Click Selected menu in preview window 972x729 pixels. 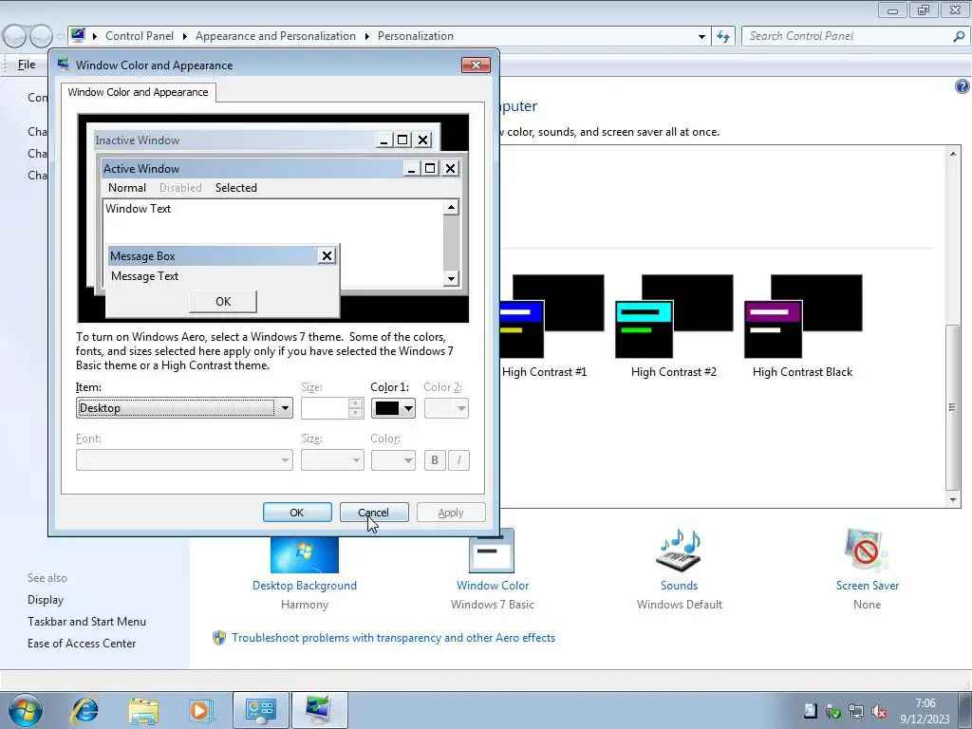click(x=236, y=188)
